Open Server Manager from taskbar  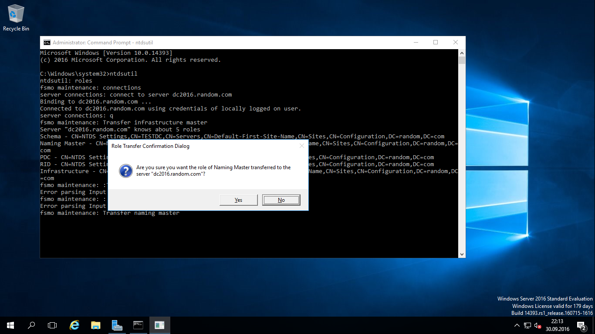coord(117,325)
